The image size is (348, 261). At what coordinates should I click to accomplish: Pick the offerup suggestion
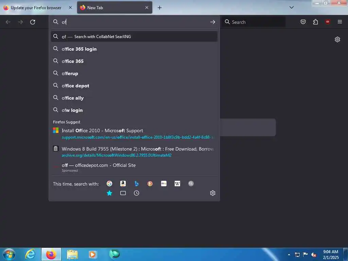click(134, 73)
